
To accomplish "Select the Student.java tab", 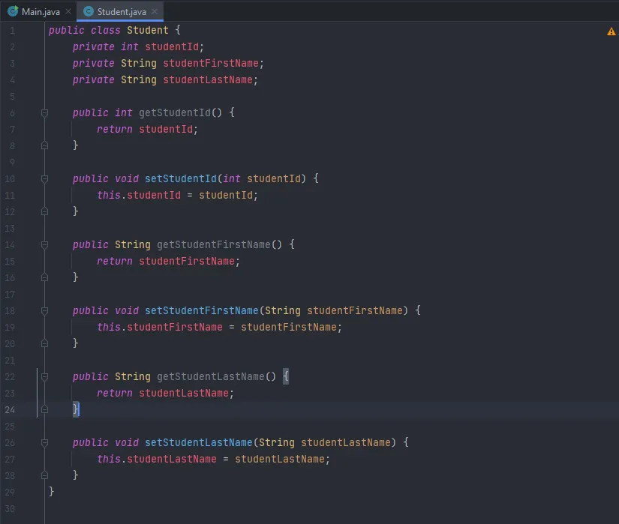I will [x=120, y=11].
